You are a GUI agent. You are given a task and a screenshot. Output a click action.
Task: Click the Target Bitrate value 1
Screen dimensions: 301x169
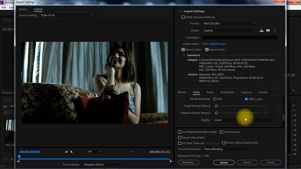[266, 106]
